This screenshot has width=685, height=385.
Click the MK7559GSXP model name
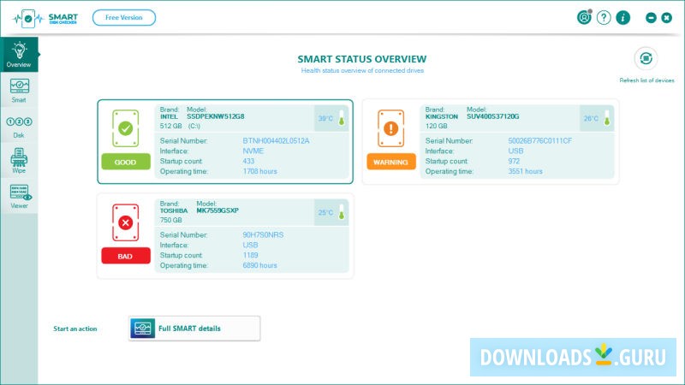tap(217, 210)
